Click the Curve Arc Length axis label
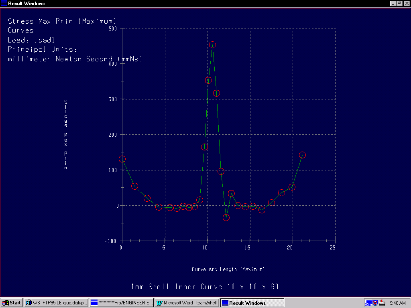The width and height of the screenshot is (411, 308). pos(228,269)
